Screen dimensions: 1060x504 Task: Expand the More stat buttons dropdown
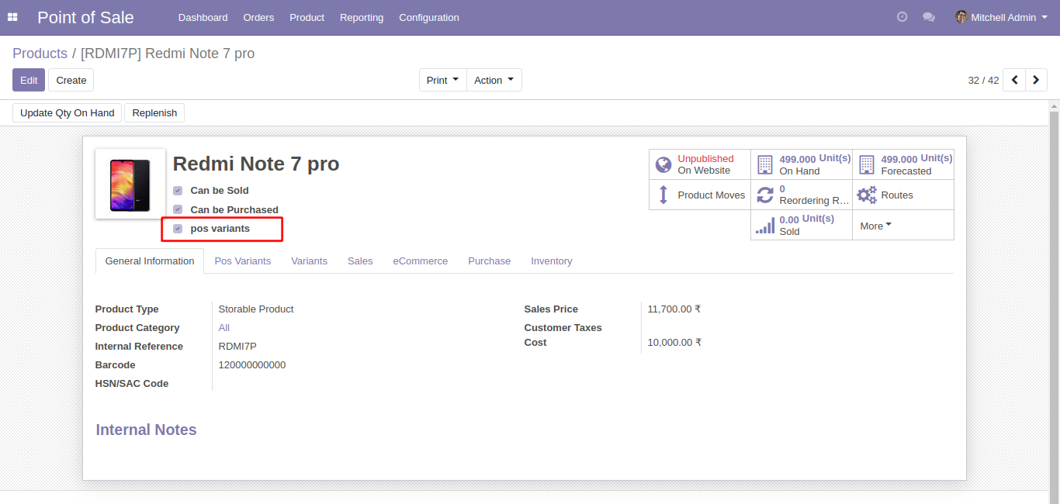tap(876, 226)
